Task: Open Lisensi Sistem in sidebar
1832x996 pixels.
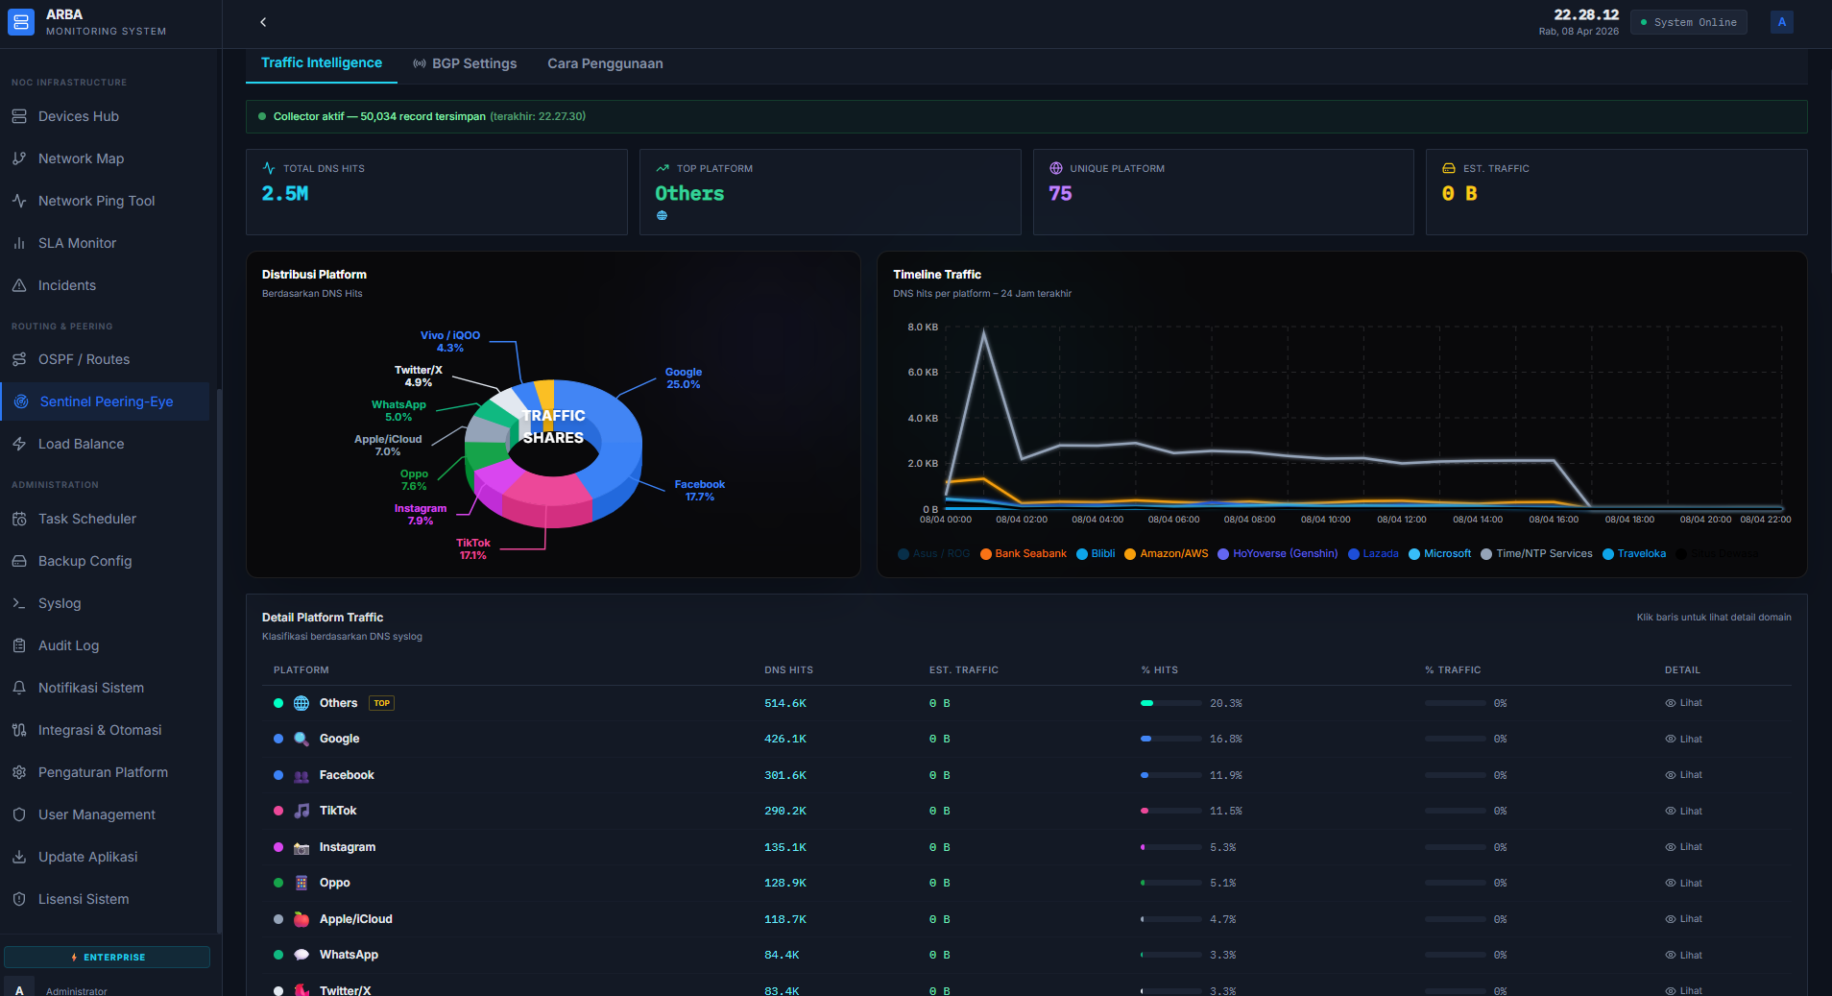Action: click(x=106, y=899)
